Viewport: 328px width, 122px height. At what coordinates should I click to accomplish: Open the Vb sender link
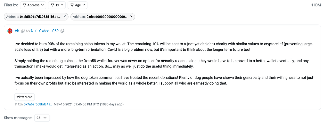[17, 31]
